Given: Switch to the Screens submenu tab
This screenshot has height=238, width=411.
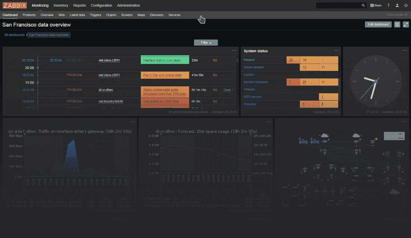Looking at the screenshot, I should pyautogui.click(x=127, y=15).
